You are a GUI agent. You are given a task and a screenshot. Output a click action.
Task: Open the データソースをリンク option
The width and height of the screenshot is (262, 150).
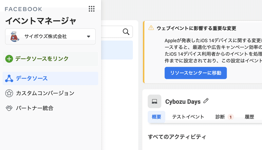[x=50, y=59]
